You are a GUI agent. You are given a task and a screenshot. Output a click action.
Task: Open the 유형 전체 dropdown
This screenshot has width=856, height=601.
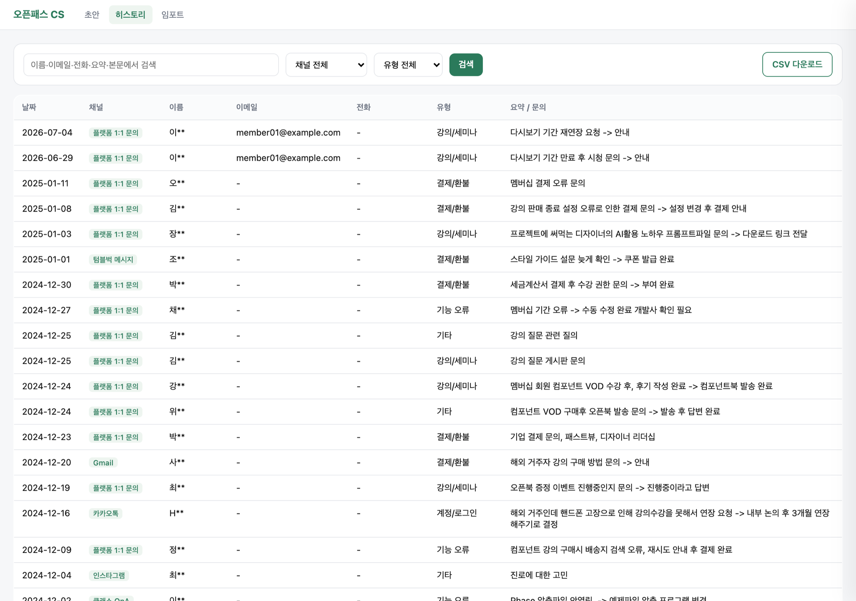pos(408,65)
